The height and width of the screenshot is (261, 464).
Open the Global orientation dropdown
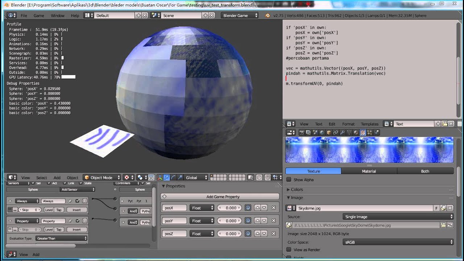[196, 178]
